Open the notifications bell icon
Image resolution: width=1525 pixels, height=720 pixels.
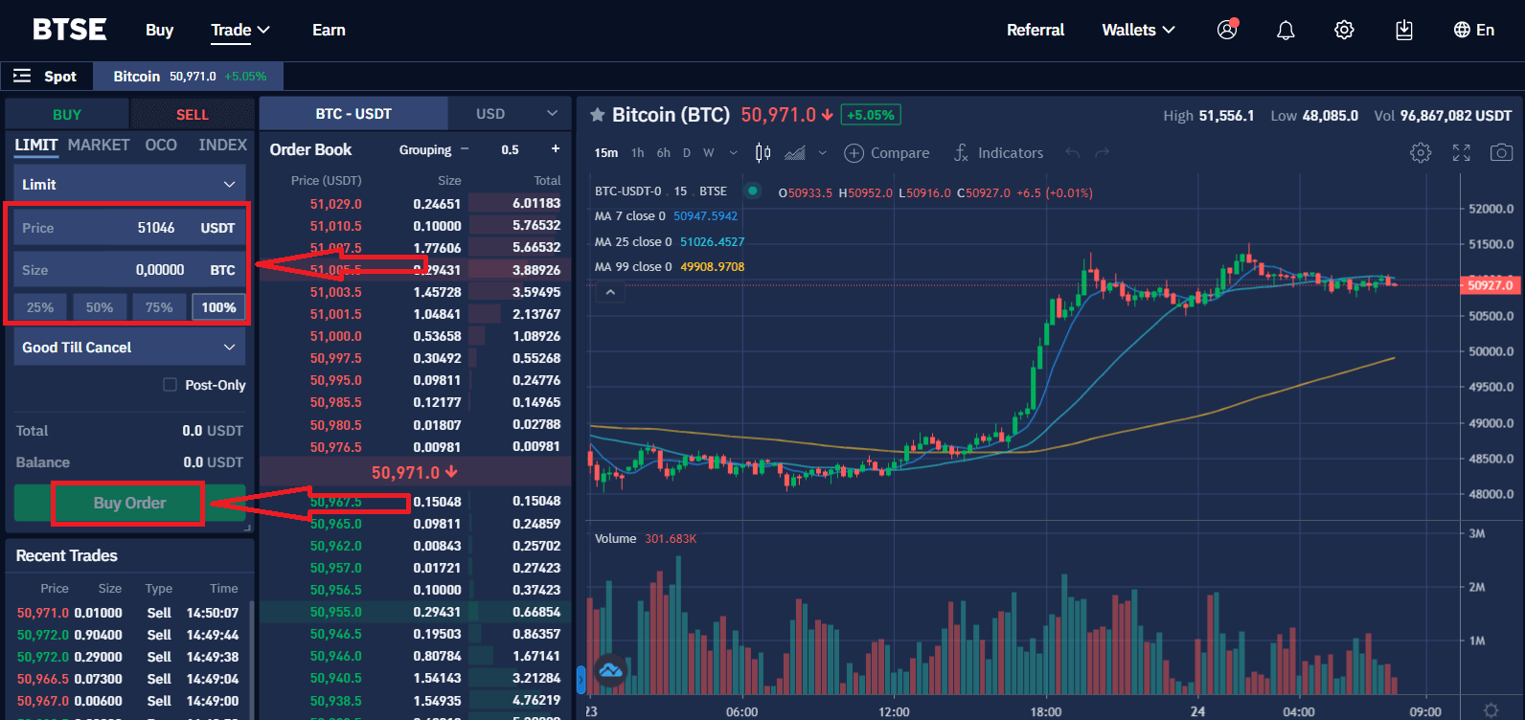click(x=1286, y=31)
